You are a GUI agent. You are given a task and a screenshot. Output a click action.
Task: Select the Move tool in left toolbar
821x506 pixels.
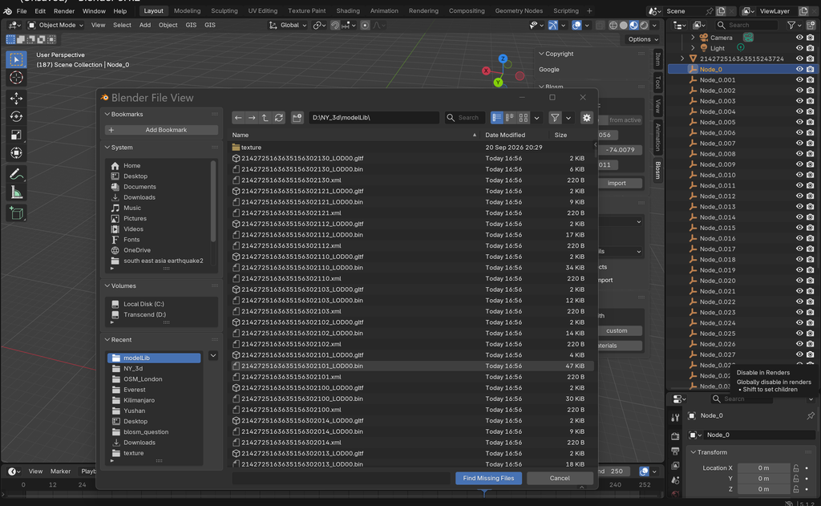(x=16, y=98)
